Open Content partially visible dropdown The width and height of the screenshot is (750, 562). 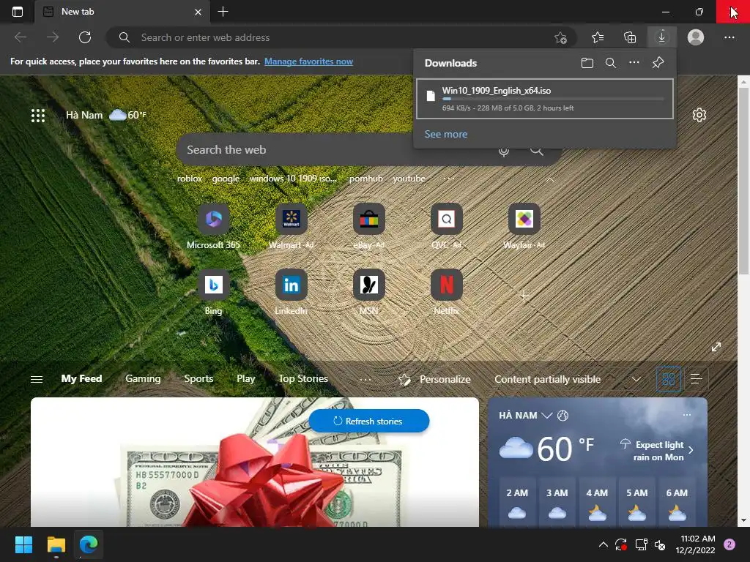[568, 380]
